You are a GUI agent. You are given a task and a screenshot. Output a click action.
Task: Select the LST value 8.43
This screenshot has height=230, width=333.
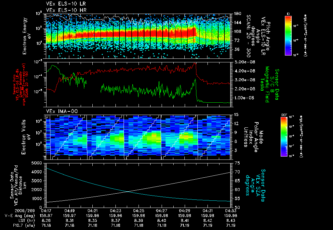[x=231, y=221]
